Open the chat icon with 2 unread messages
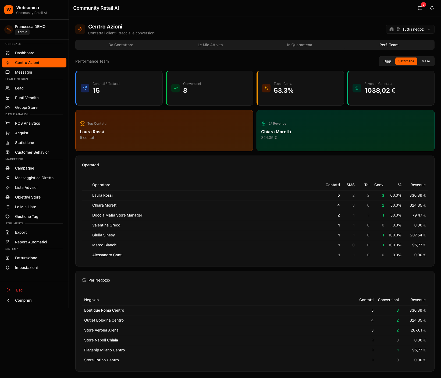 pos(420,8)
